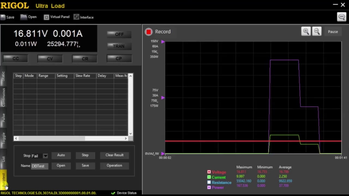This screenshot has height=196, width=349.
Task: Click the Step button
Action: (85, 155)
